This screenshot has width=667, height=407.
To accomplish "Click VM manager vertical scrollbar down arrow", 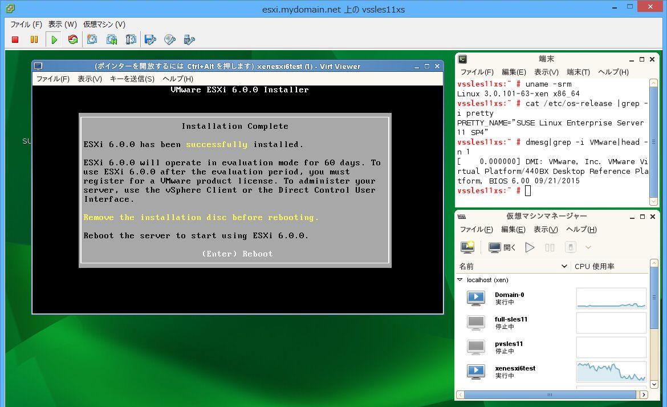I will [654, 384].
